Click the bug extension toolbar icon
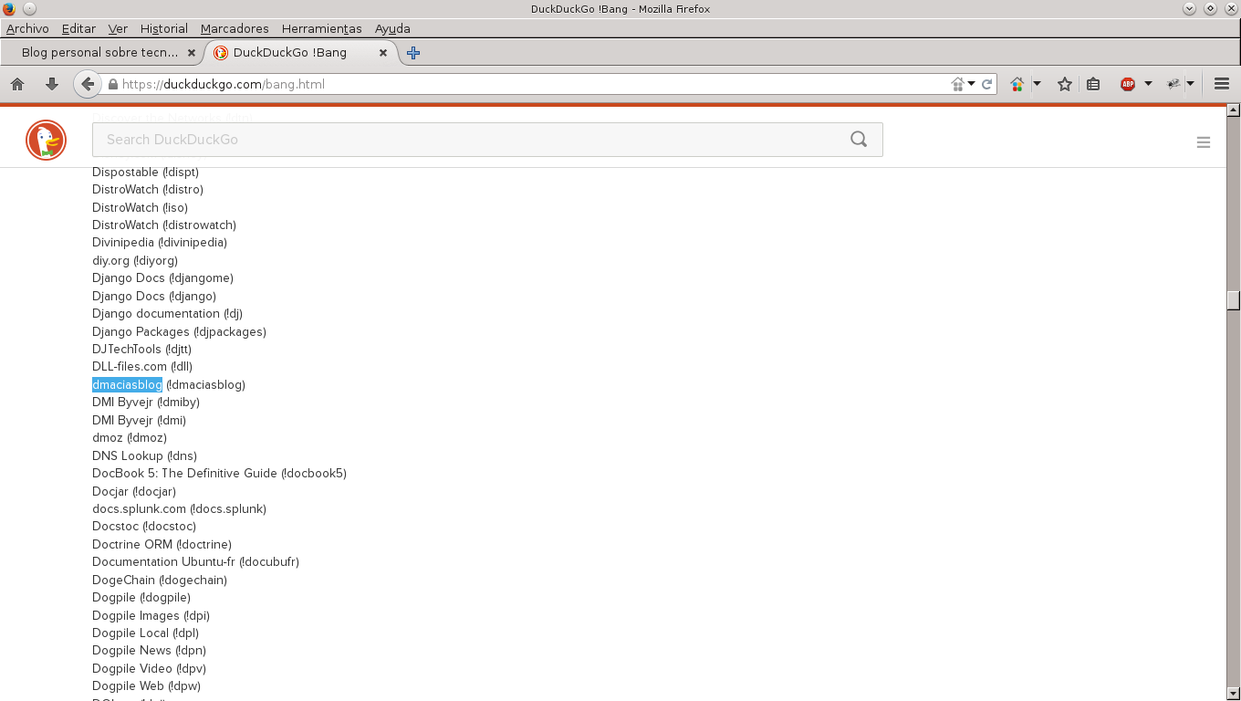 tap(1174, 84)
